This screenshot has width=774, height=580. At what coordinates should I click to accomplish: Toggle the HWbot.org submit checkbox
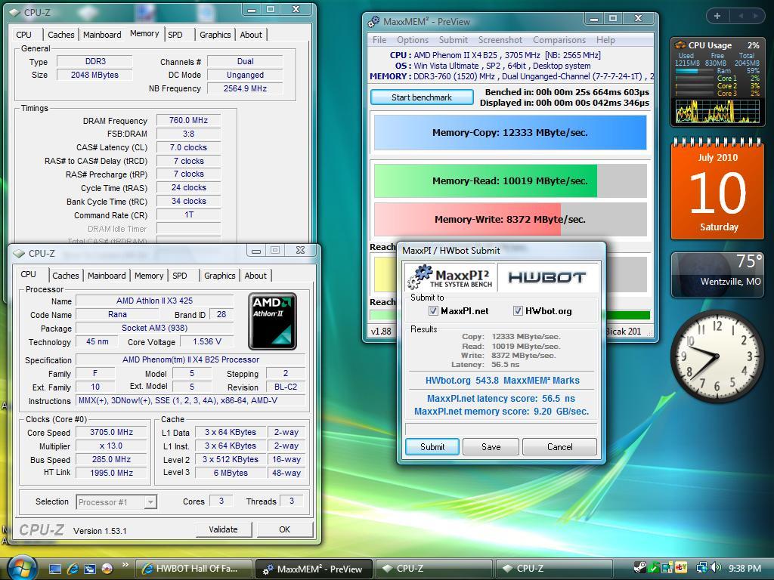point(518,310)
